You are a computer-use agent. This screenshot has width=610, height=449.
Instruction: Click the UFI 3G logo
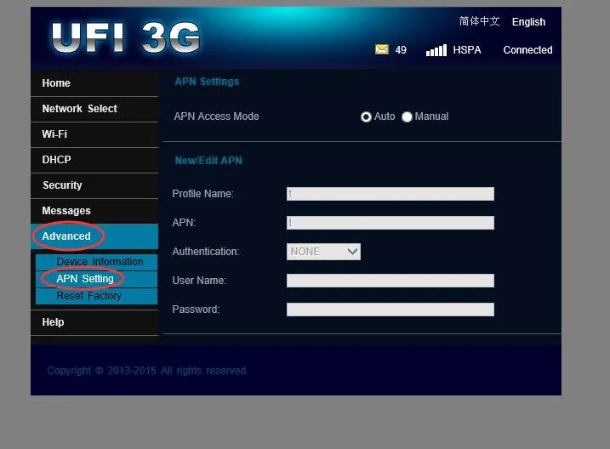point(125,37)
